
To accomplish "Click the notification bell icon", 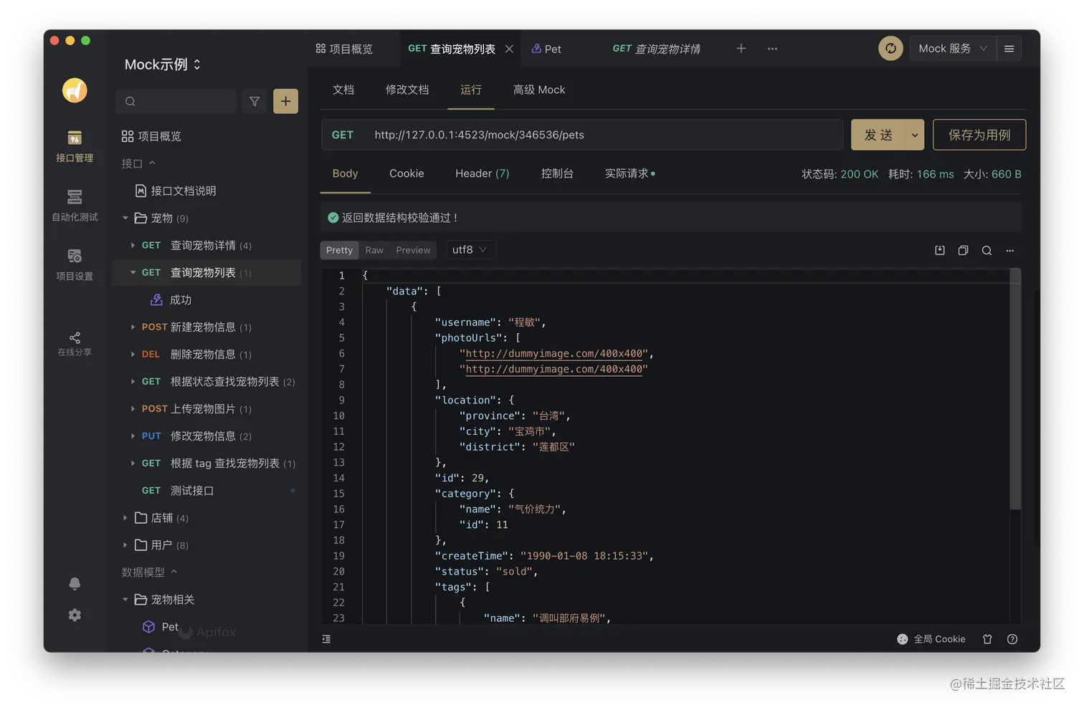I will point(75,584).
